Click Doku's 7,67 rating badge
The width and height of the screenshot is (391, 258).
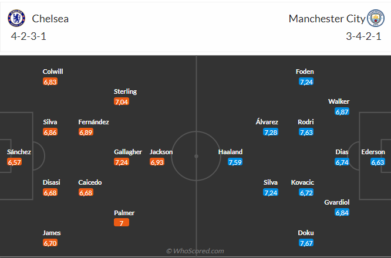coord(306,242)
